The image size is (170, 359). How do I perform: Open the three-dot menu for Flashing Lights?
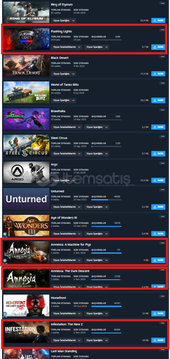tap(162, 30)
